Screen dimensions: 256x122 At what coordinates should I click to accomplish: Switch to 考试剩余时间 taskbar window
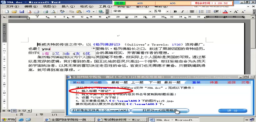tap(122, 120)
